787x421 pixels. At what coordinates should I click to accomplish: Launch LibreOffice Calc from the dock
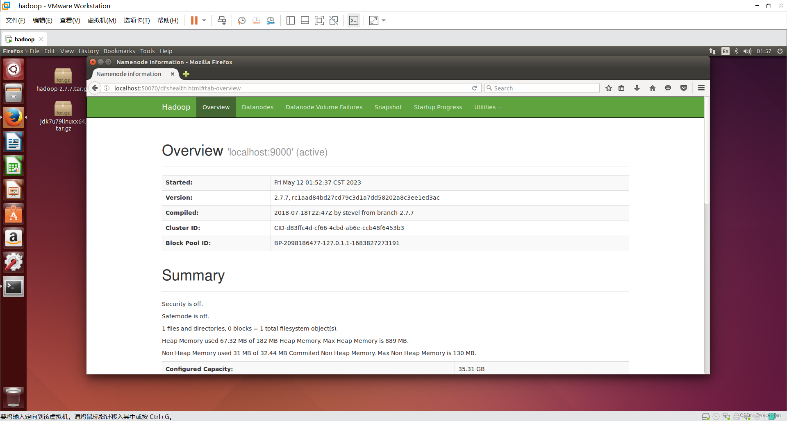pyautogui.click(x=14, y=166)
